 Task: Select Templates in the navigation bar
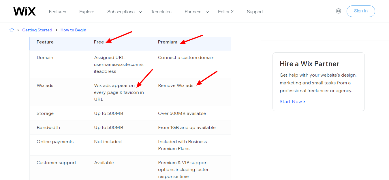[161, 12]
